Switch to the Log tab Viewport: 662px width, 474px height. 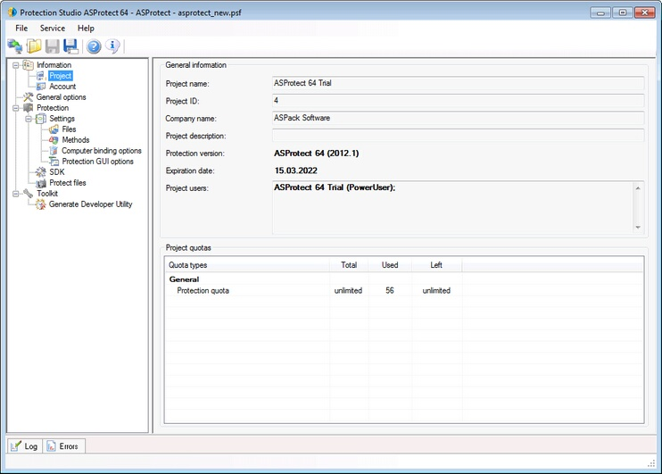click(25, 445)
